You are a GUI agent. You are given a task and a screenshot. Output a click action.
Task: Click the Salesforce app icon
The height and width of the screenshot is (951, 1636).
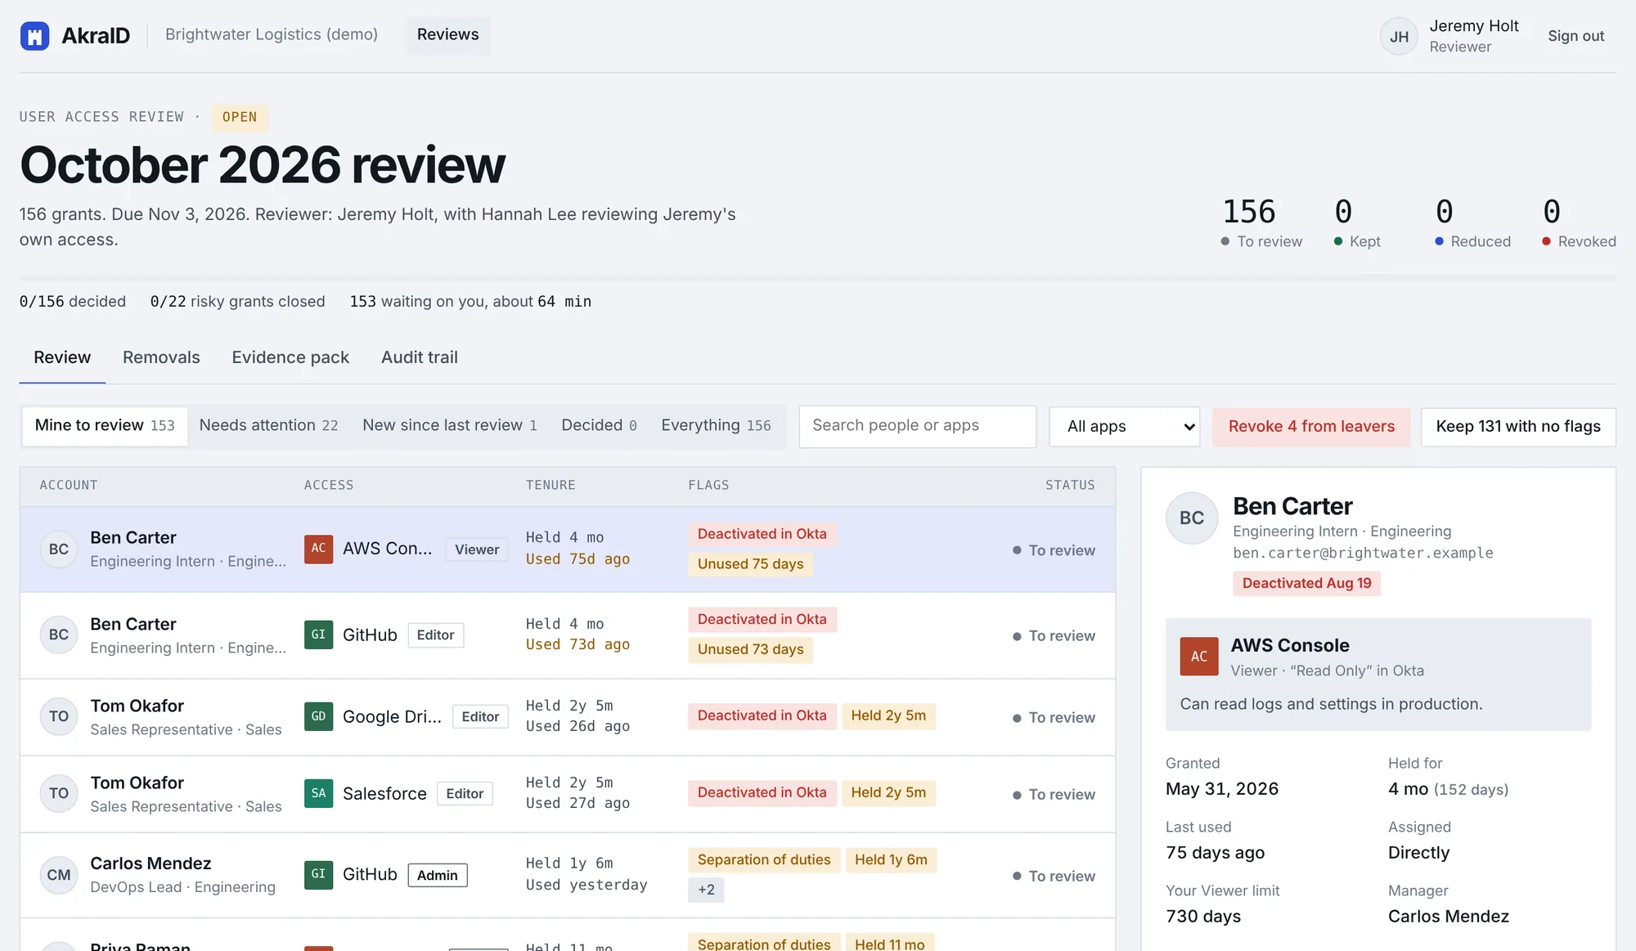[x=318, y=793]
